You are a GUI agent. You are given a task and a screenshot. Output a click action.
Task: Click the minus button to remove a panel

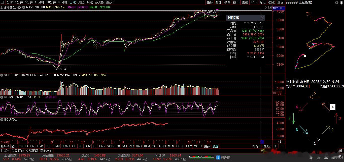tap(282, 146)
